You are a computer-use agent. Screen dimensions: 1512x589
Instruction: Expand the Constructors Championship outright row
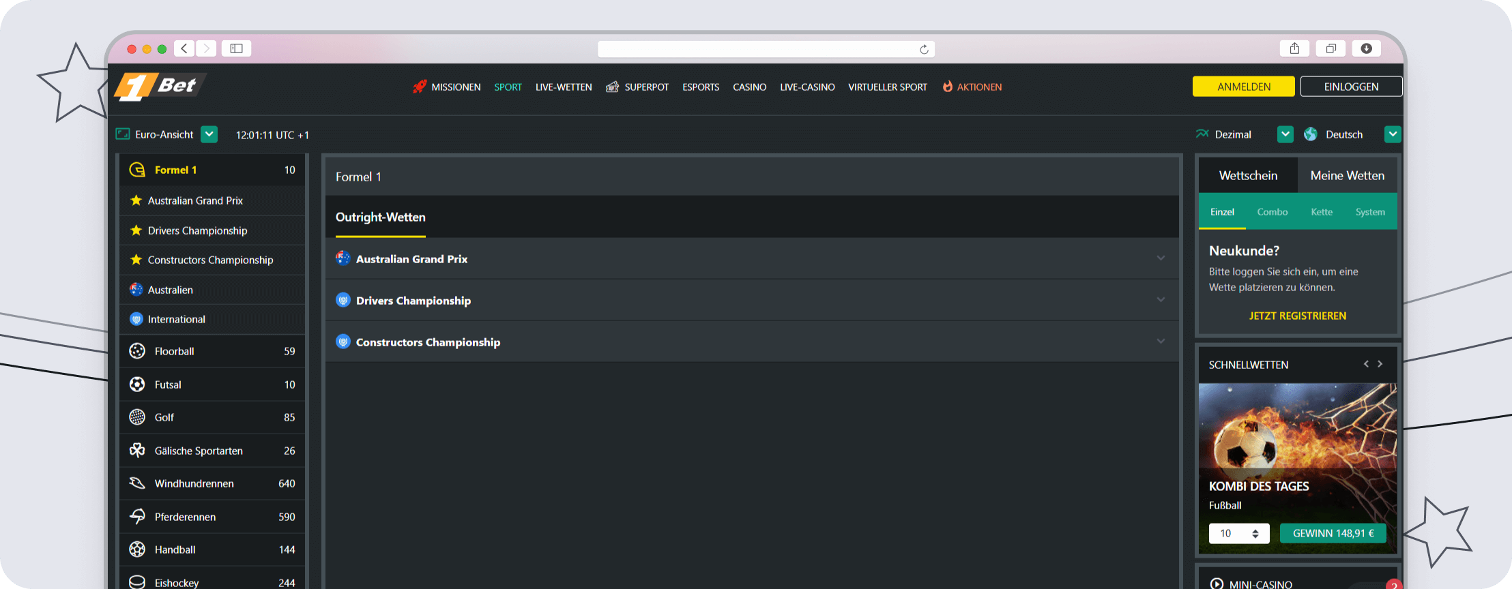(752, 342)
